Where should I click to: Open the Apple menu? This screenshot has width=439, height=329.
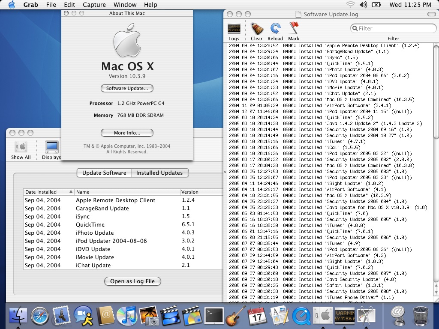tap(12, 5)
